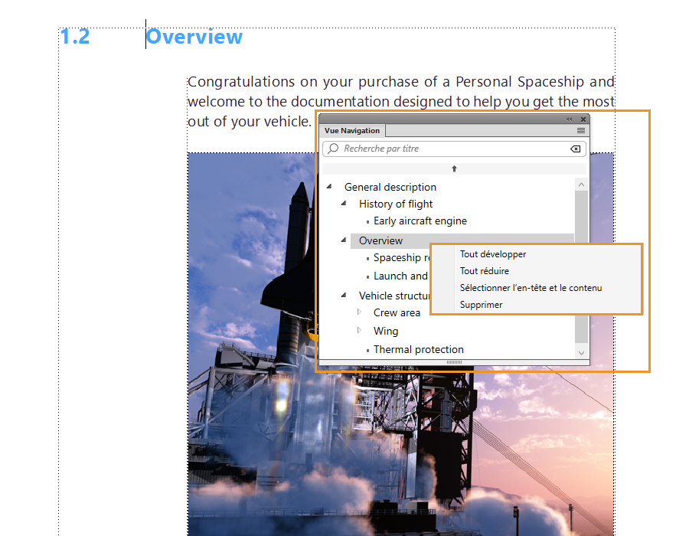Viewport: 689px width, 536px height.
Task: Collapse the panel using the double-arrow icon
Action: [x=569, y=119]
